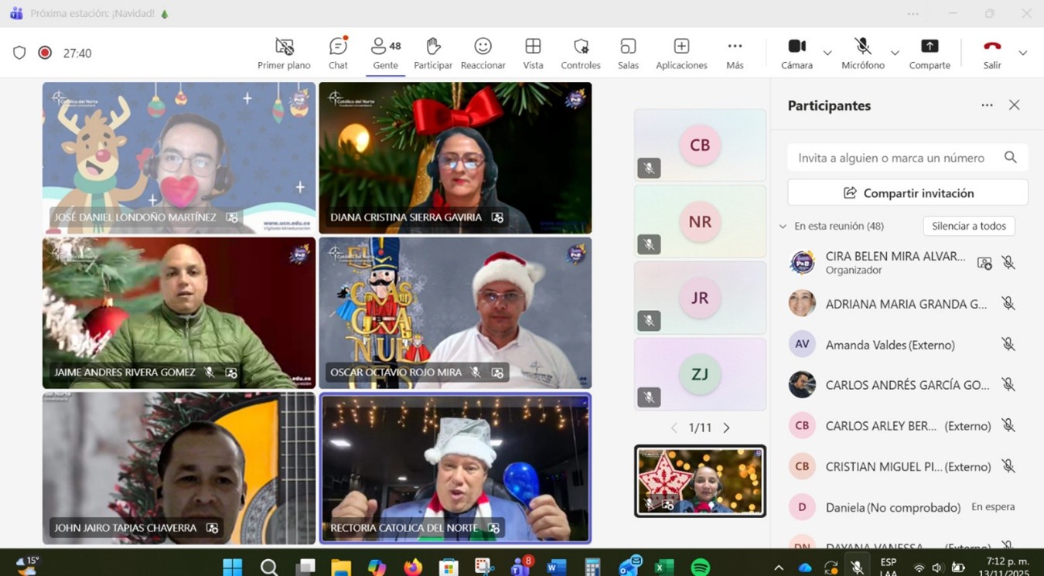
Task: Open the Vista layout options
Action: [533, 53]
